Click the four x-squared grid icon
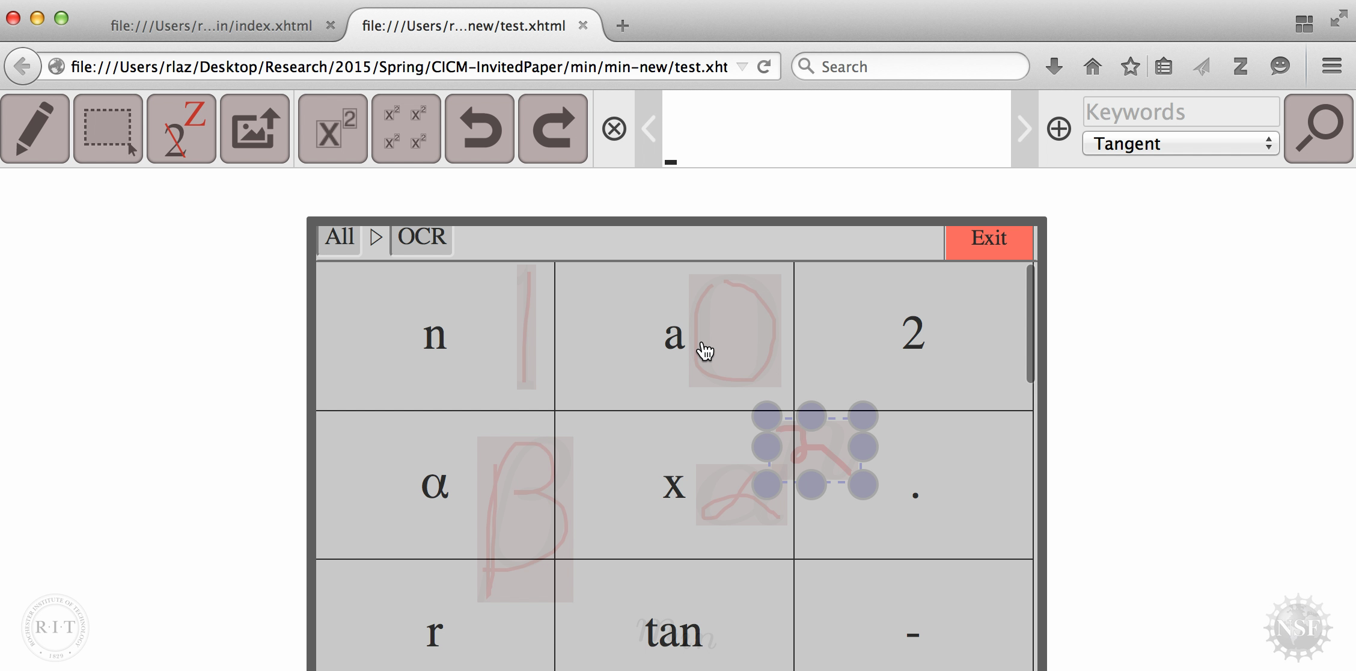1356x671 pixels. pos(406,129)
